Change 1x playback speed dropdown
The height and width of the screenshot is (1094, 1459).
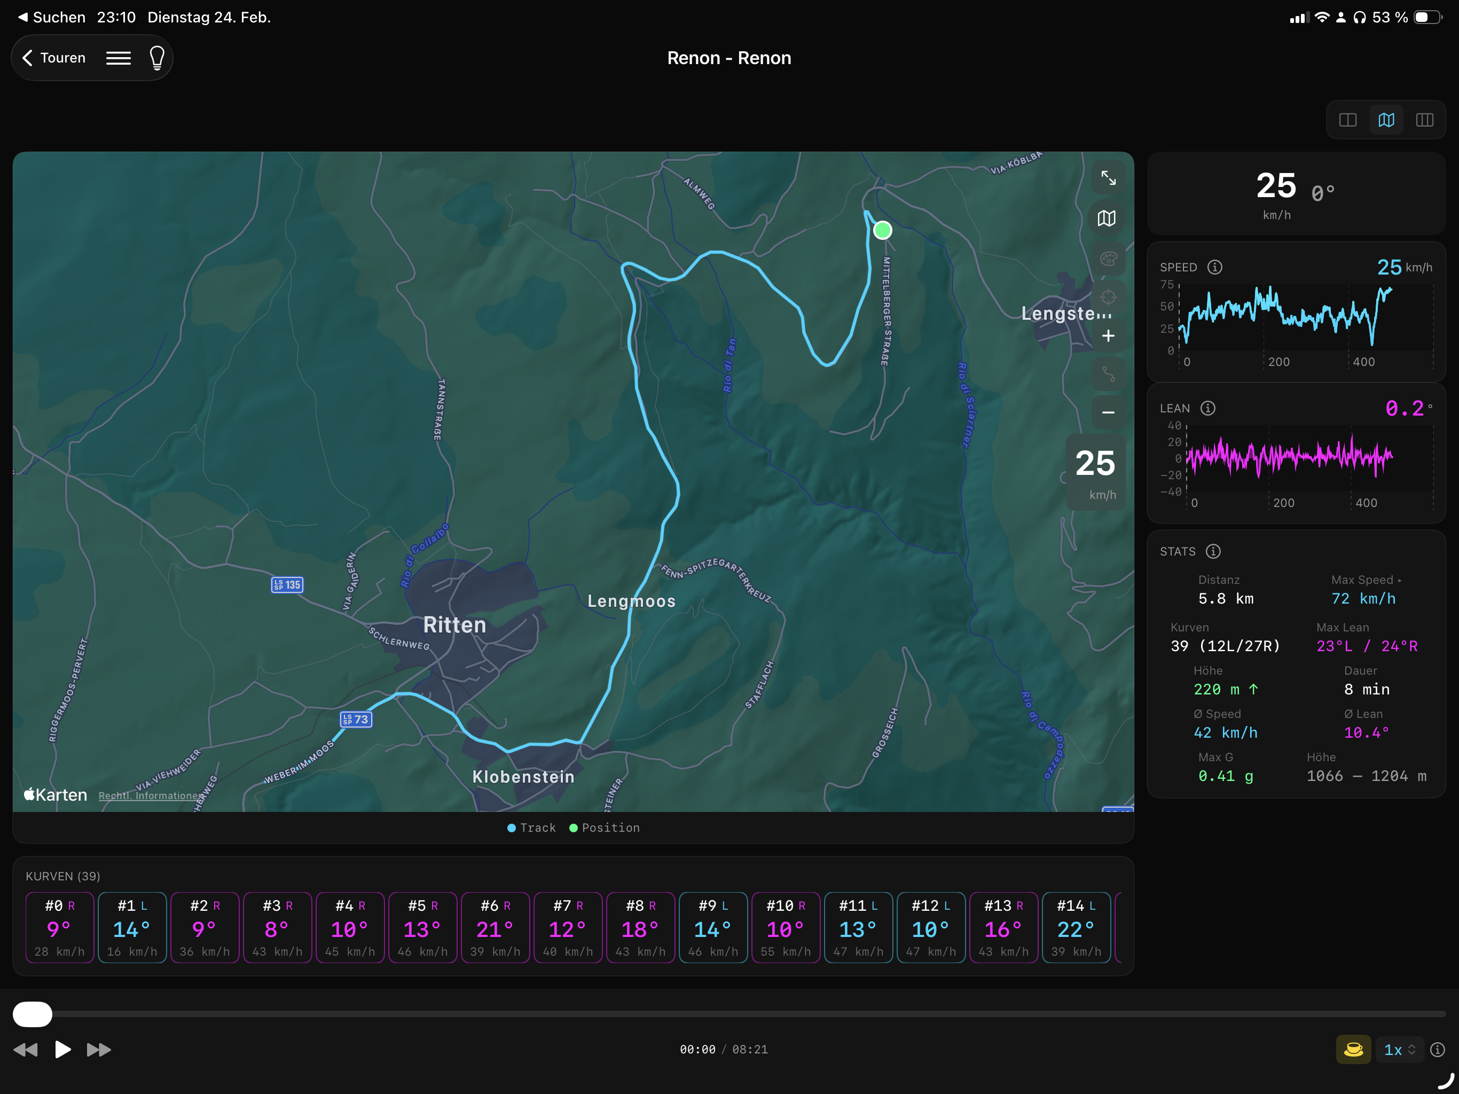[x=1400, y=1050]
